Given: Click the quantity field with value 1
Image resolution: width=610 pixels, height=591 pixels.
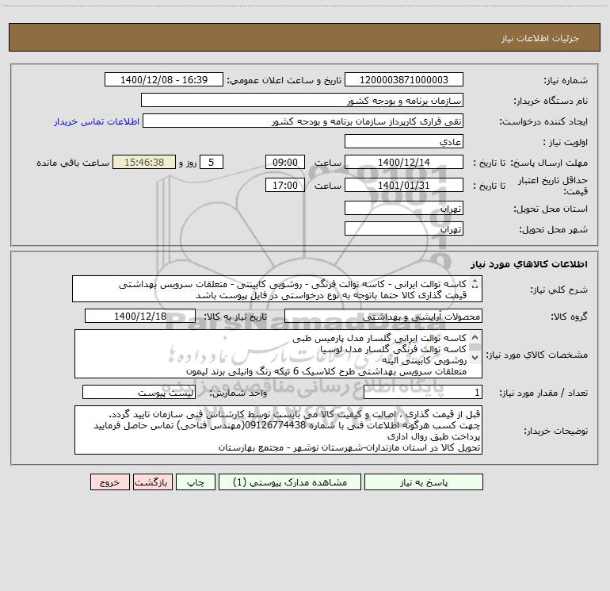Looking at the screenshot, I should (x=423, y=392).
